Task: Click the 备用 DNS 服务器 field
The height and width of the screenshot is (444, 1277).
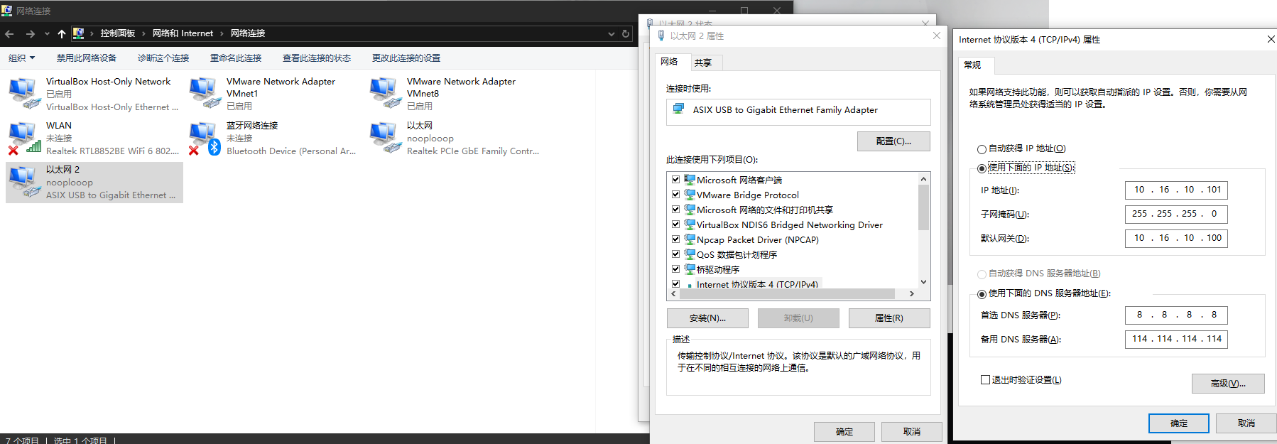Action: (x=1176, y=339)
